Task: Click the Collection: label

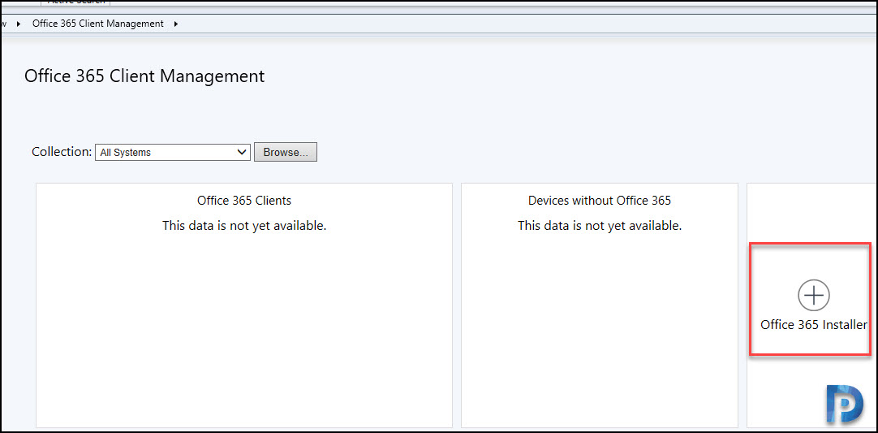Action: pyautogui.click(x=62, y=152)
